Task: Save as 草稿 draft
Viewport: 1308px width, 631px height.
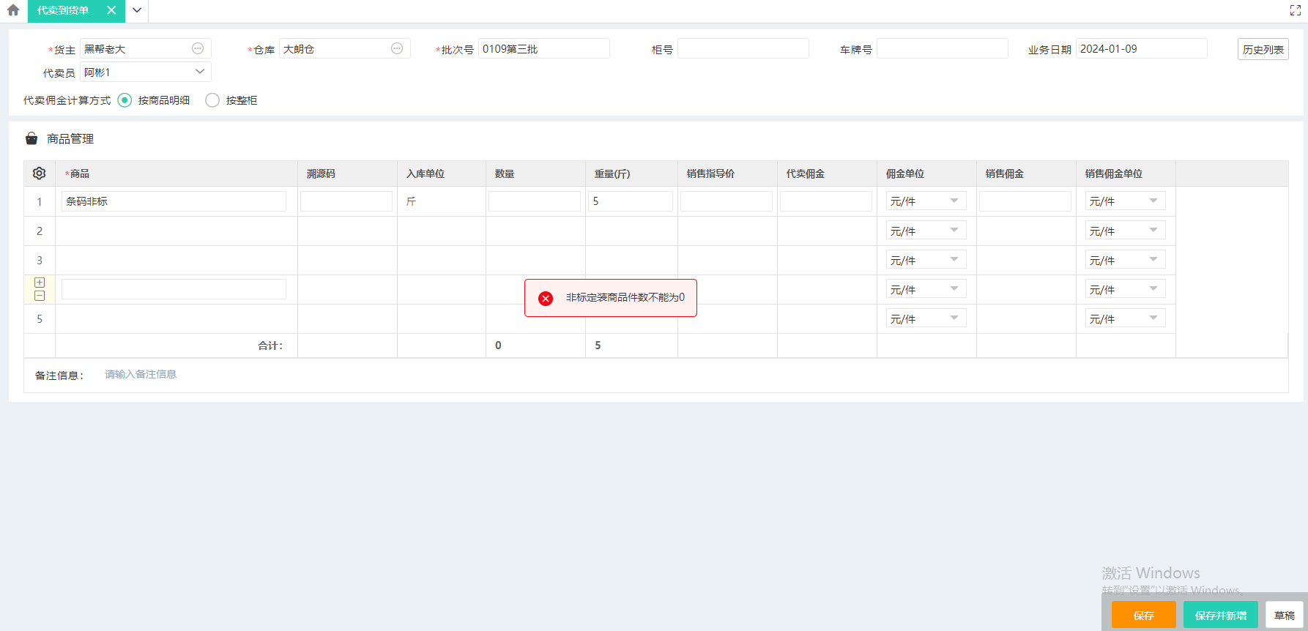Action: coord(1285,615)
